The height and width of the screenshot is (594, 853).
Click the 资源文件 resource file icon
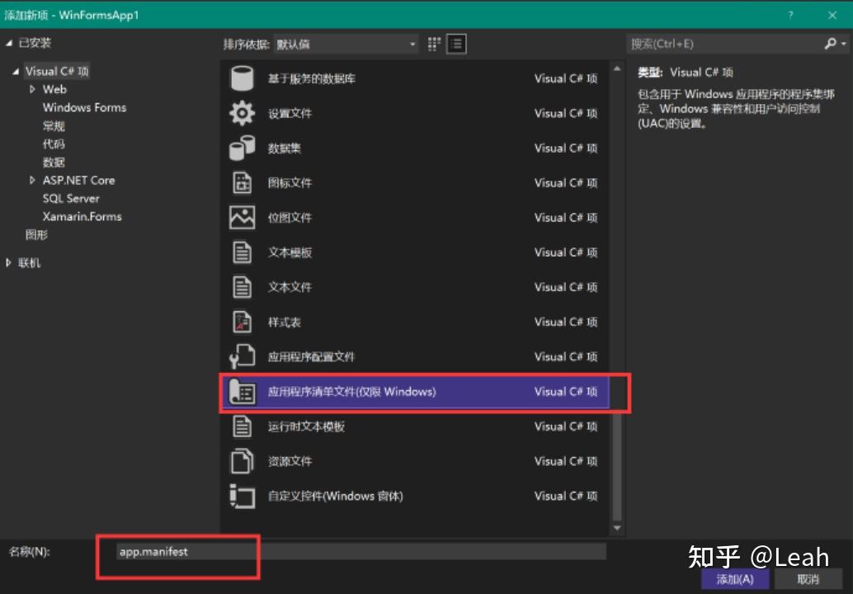point(243,461)
